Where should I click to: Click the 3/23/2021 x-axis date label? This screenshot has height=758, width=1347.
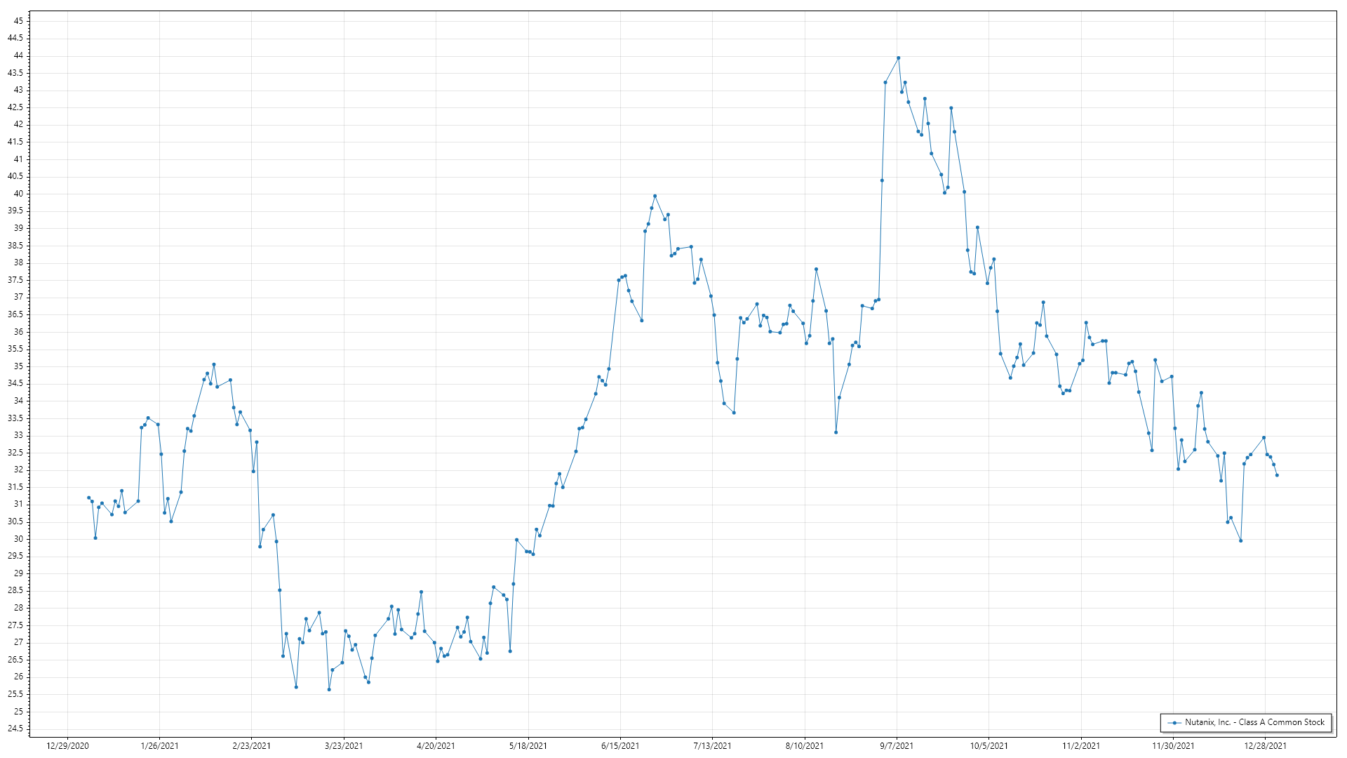[x=344, y=745]
